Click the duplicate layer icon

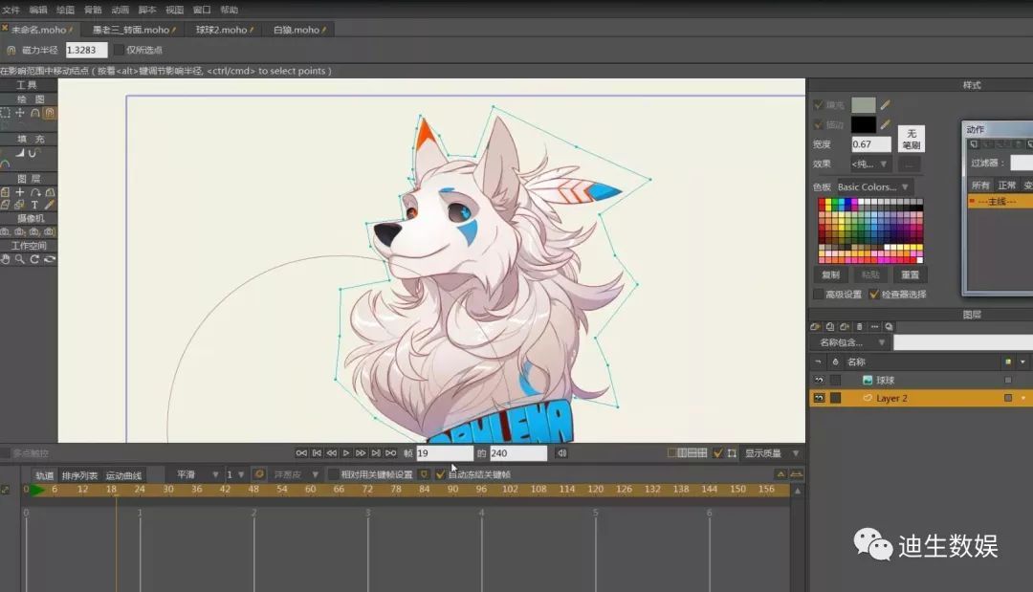830,327
